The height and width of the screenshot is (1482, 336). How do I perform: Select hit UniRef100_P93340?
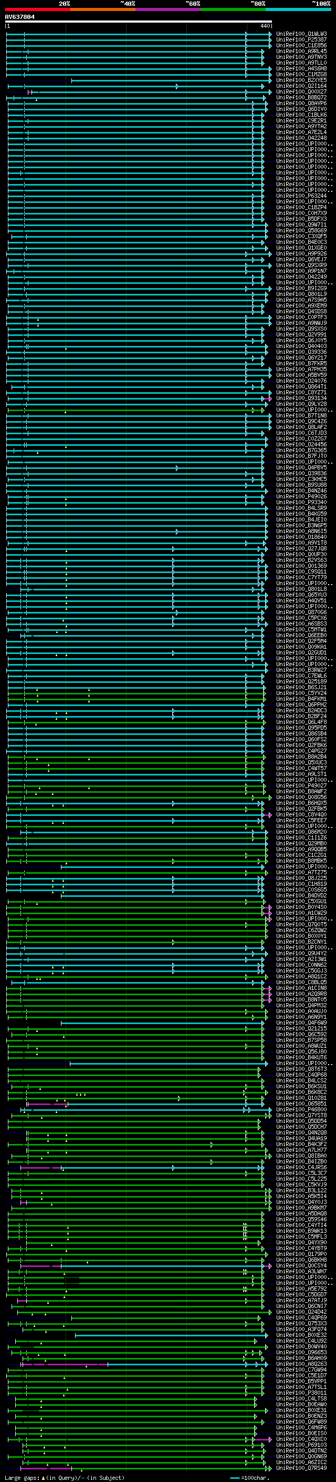coord(301,502)
